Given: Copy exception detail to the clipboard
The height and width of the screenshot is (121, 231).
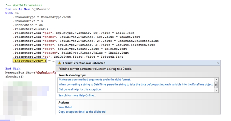Looking at the screenshot, I should (82, 111).
